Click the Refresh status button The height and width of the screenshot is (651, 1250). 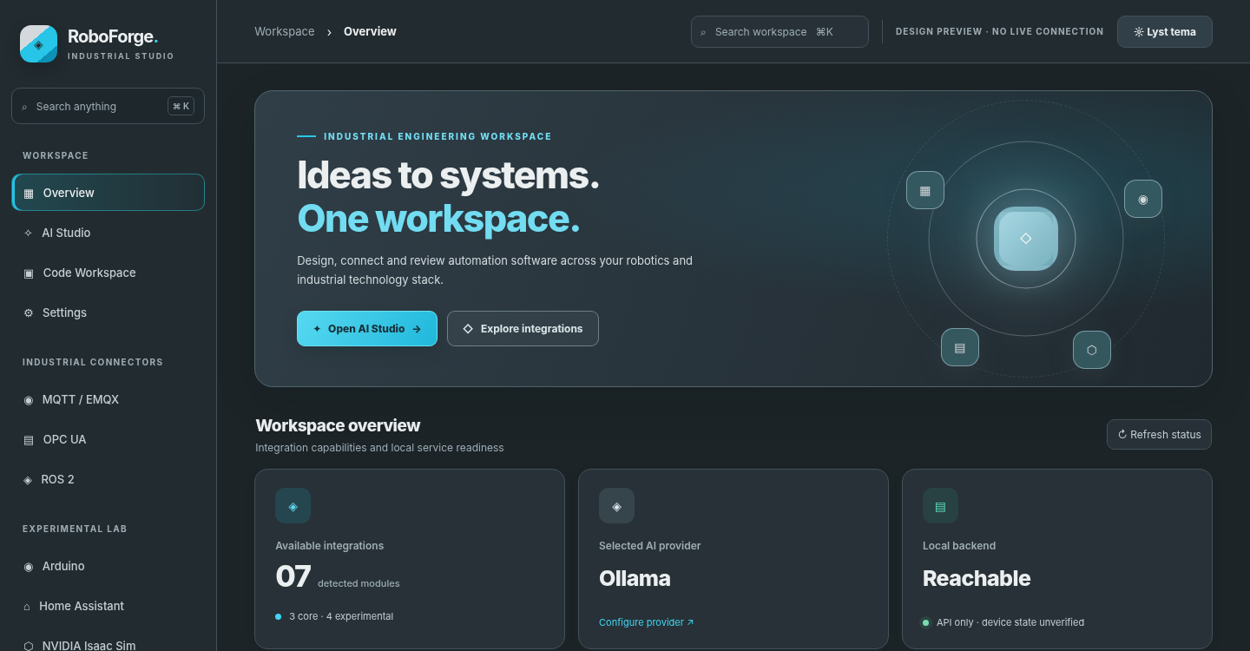pos(1159,435)
